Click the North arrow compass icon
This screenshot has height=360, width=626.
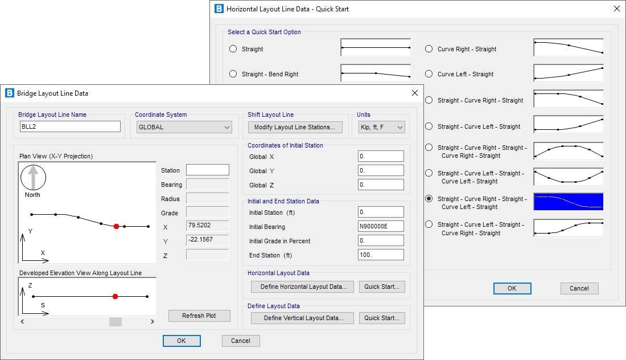[33, 177]
